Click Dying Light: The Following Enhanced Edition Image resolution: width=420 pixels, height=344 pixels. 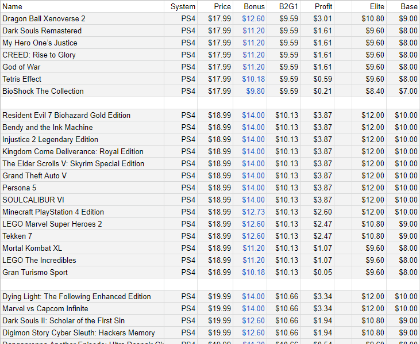(82, 296)
